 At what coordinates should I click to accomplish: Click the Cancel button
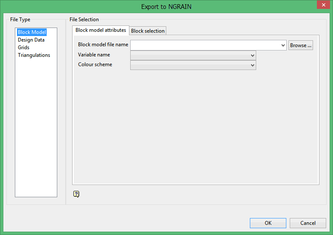tap(308, 223)
